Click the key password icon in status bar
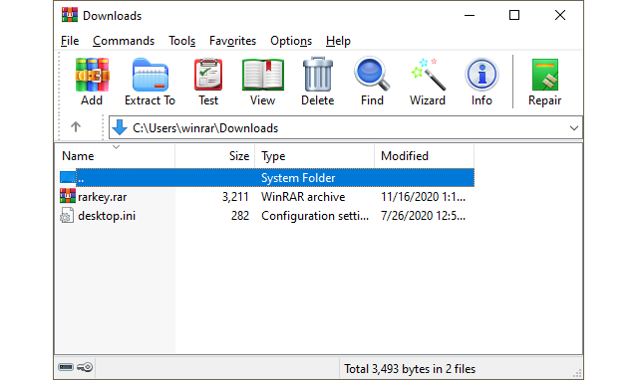 click(x=85, y=367)
